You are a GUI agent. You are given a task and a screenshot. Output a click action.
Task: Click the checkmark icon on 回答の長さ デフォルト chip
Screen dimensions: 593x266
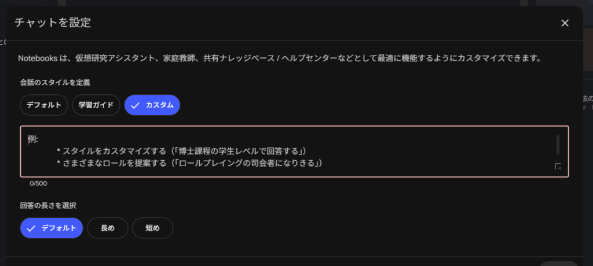tap(31, 228)
